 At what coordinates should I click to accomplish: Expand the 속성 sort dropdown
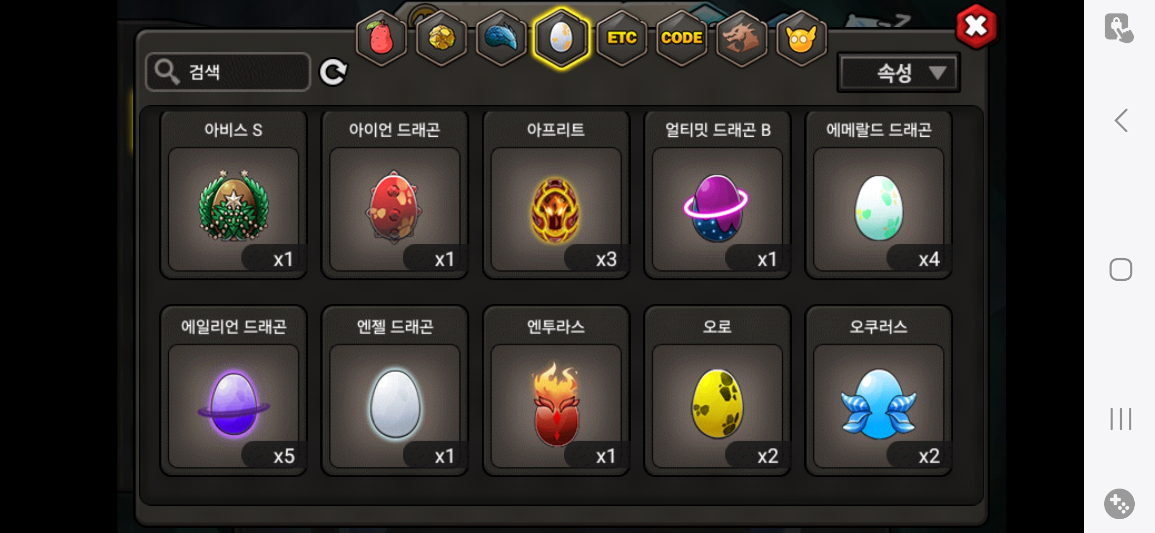coord(898,73)
